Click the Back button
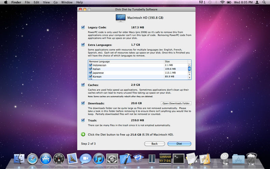270x169 pixels. click(x=155, y=143)
